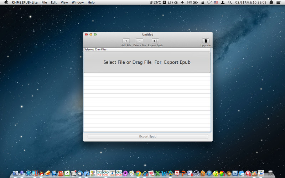This screenshot has height=178, width=285.
Task: Open Pocket app in the dock
Action: point(151,173)
